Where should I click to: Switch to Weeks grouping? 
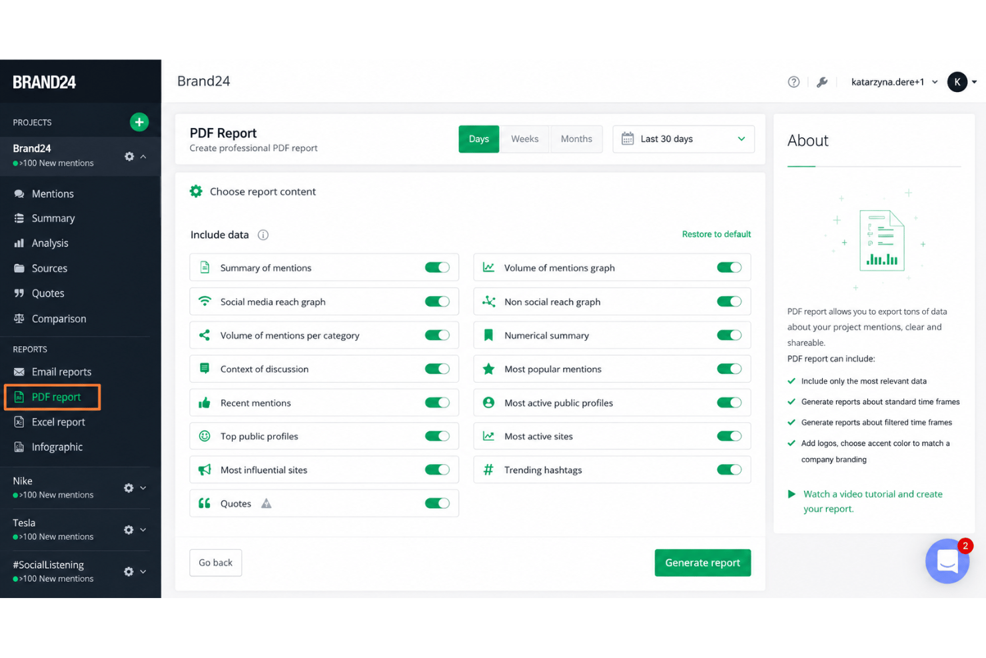tap(525, 139)
